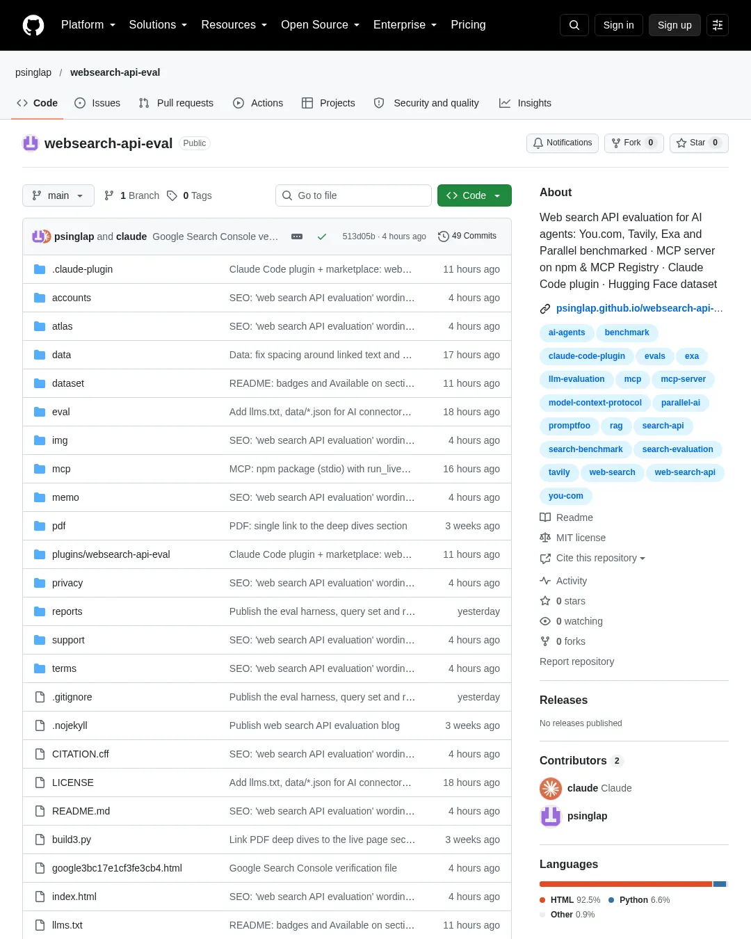Open the GitHub homepage logo
This screenshot has height=939, width=751.
coord(33,25)
